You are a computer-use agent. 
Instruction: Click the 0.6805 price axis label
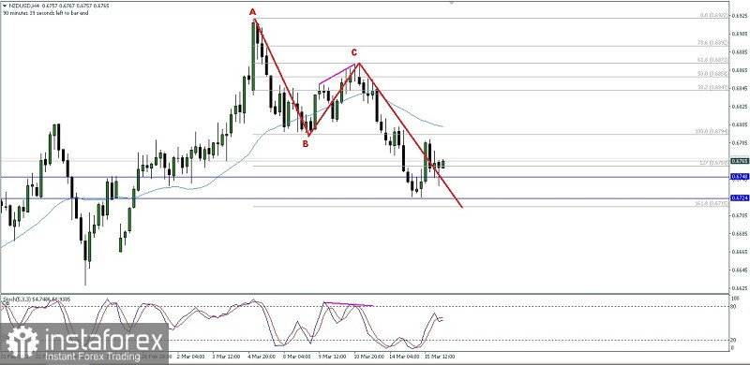[x=740, y=124]
